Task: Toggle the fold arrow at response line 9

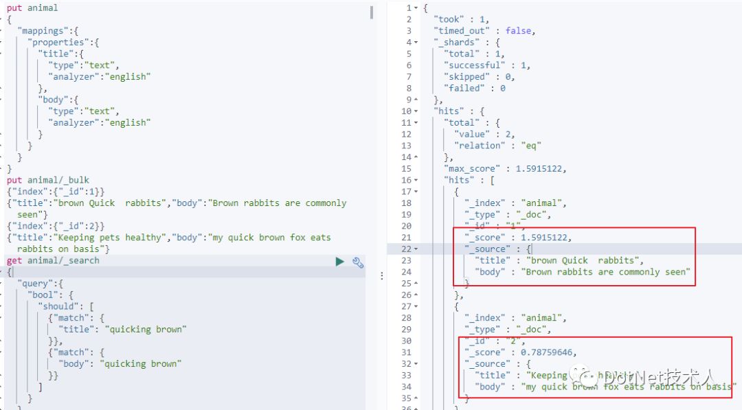Action: pyautogui.click(x=416, y=100)
